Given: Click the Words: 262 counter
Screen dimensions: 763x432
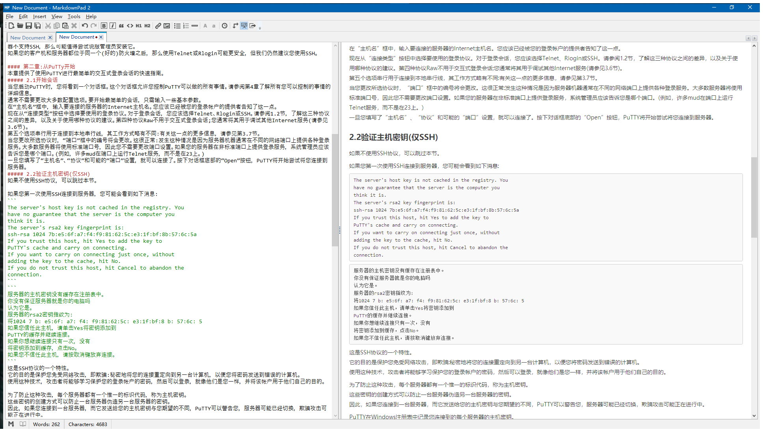Looking at the screenshot, I should (x=47, y=425).
